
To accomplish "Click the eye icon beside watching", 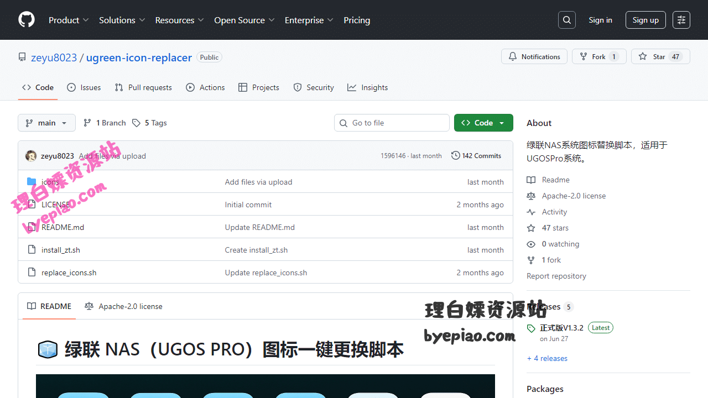I will 531,244.
